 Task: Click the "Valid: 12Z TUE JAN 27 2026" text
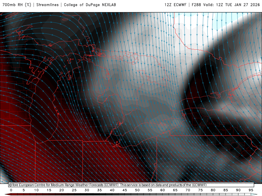pyautogui.click(x=232, y=5)
